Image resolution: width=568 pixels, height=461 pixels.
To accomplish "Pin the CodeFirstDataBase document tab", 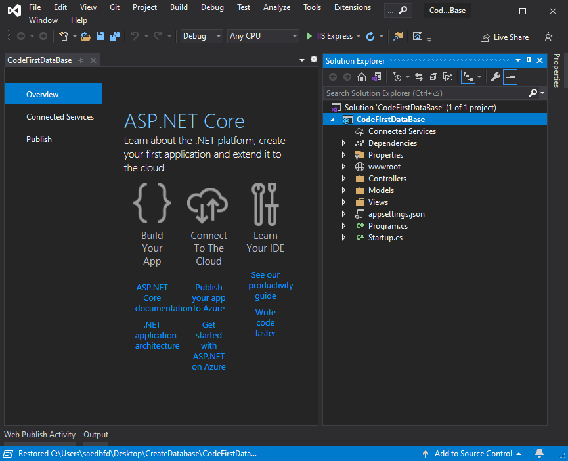I will [81, 60].
